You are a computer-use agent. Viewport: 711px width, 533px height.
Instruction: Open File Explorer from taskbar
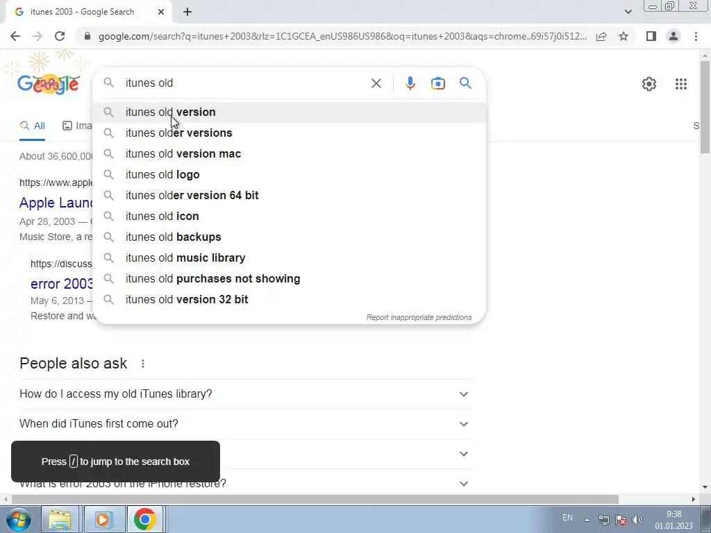click(x=60, y=519)
